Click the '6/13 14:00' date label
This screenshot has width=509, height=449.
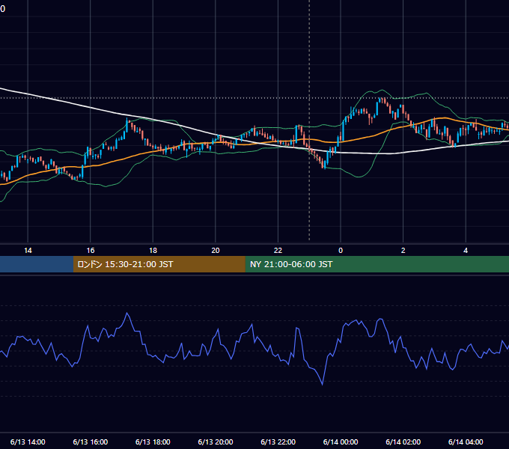[28, 442]
